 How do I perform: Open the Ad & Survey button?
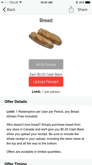(x=46, y=64)
